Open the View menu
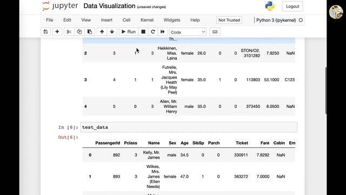 click(x=86, y=20)
